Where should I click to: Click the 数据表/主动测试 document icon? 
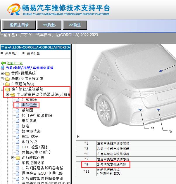point(17,152)
